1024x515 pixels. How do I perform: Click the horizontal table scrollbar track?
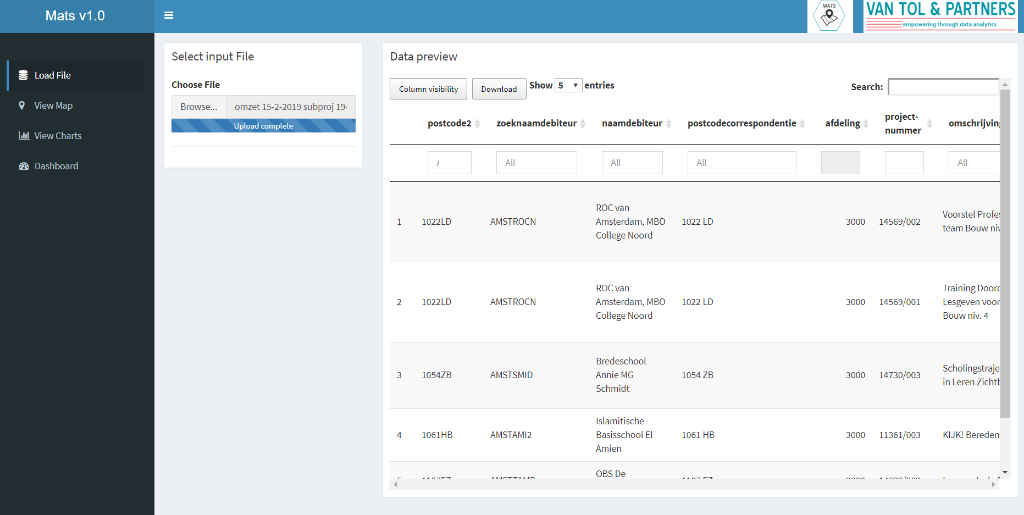[694, 485]
